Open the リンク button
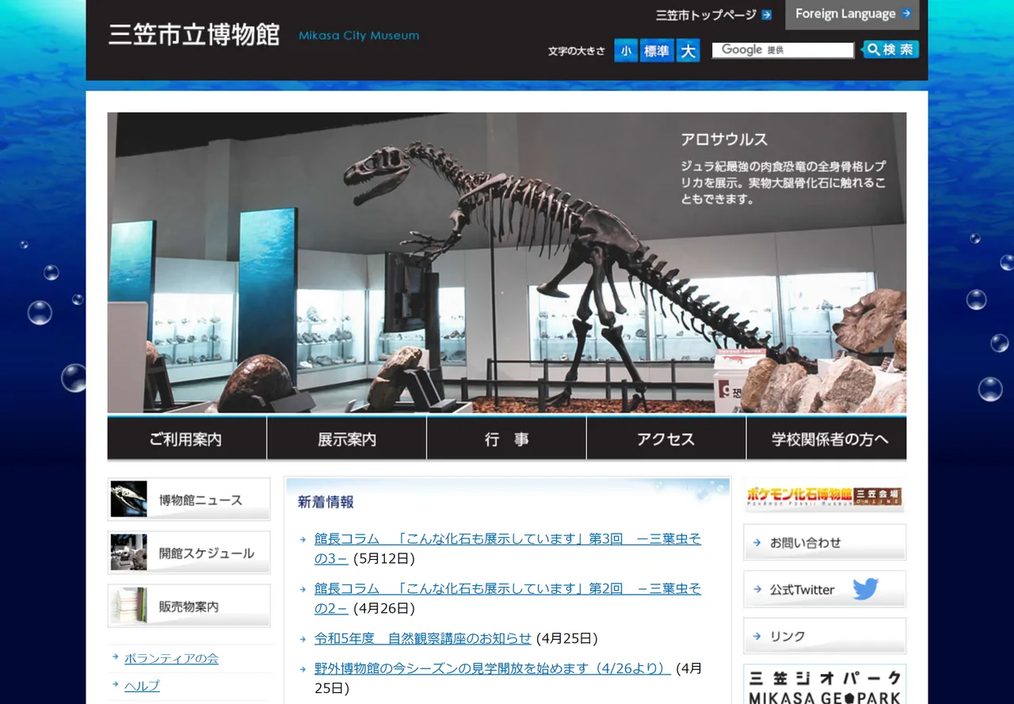This screenshot has width=1014, height=704. pyautogui.click(x=825, y=636)
